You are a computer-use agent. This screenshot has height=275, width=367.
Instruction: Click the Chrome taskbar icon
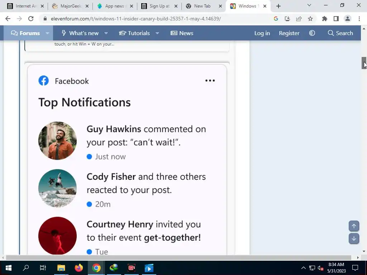click(x=96, y=268)
